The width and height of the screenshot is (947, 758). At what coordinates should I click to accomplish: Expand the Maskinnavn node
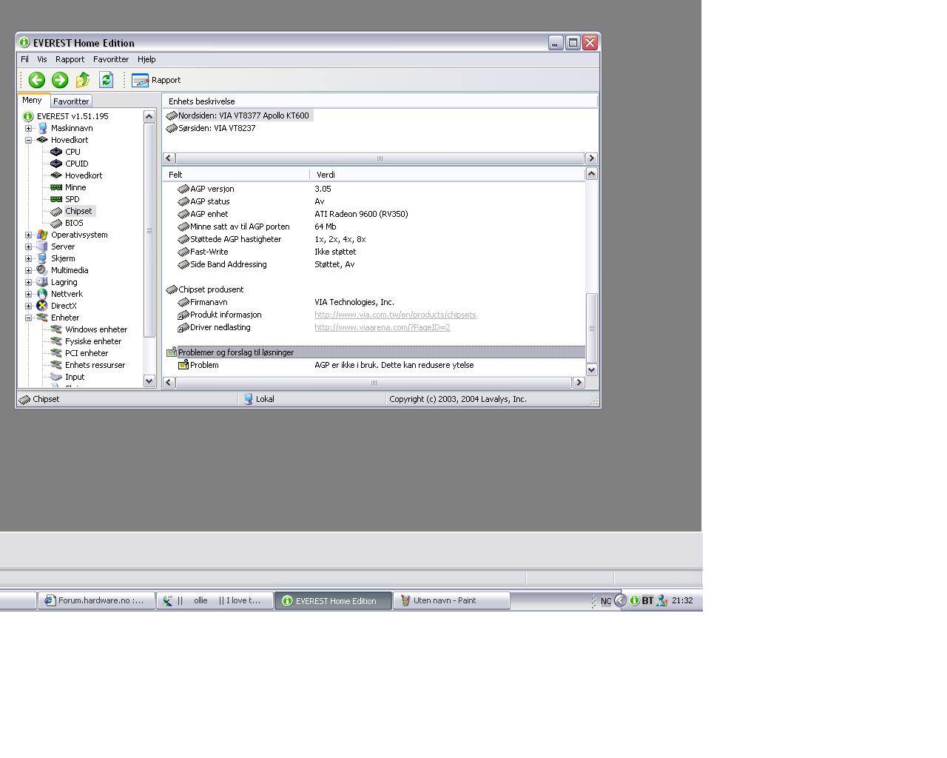pos(28,128)
